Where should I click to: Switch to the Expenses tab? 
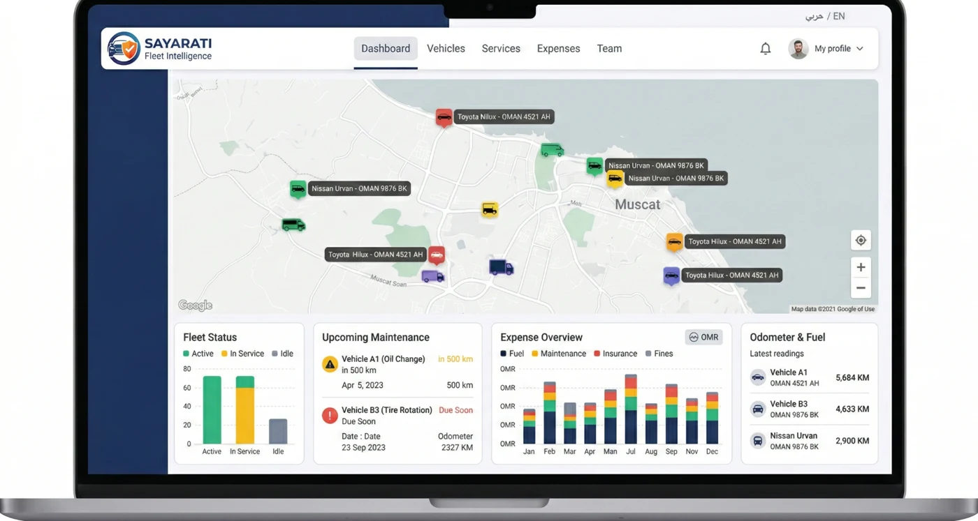pyautogui.click(x=558, y=49)
